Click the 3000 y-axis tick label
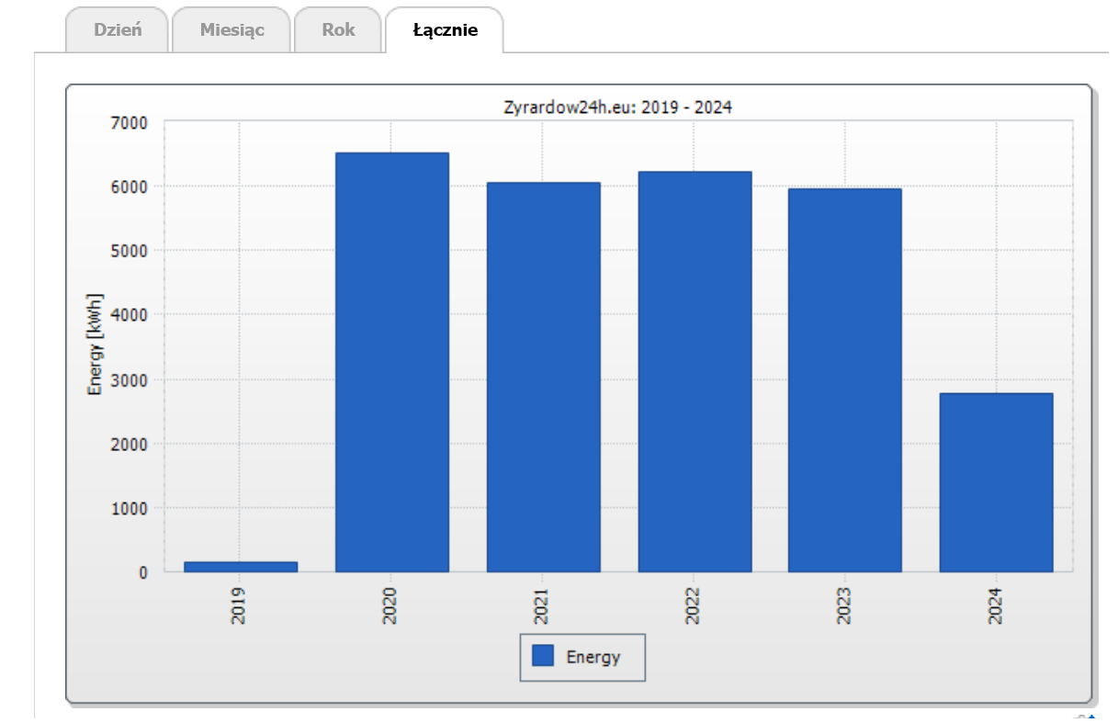Image resolution: width=1118 pixels, height=723 pixels. click(130, 379)
